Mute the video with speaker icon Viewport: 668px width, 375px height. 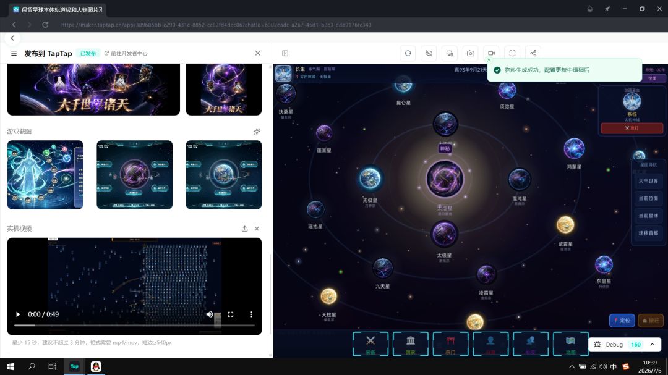click(x=209, y=314)
